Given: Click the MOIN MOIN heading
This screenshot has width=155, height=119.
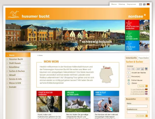Looking at the screenshot, I should (51, 62).
